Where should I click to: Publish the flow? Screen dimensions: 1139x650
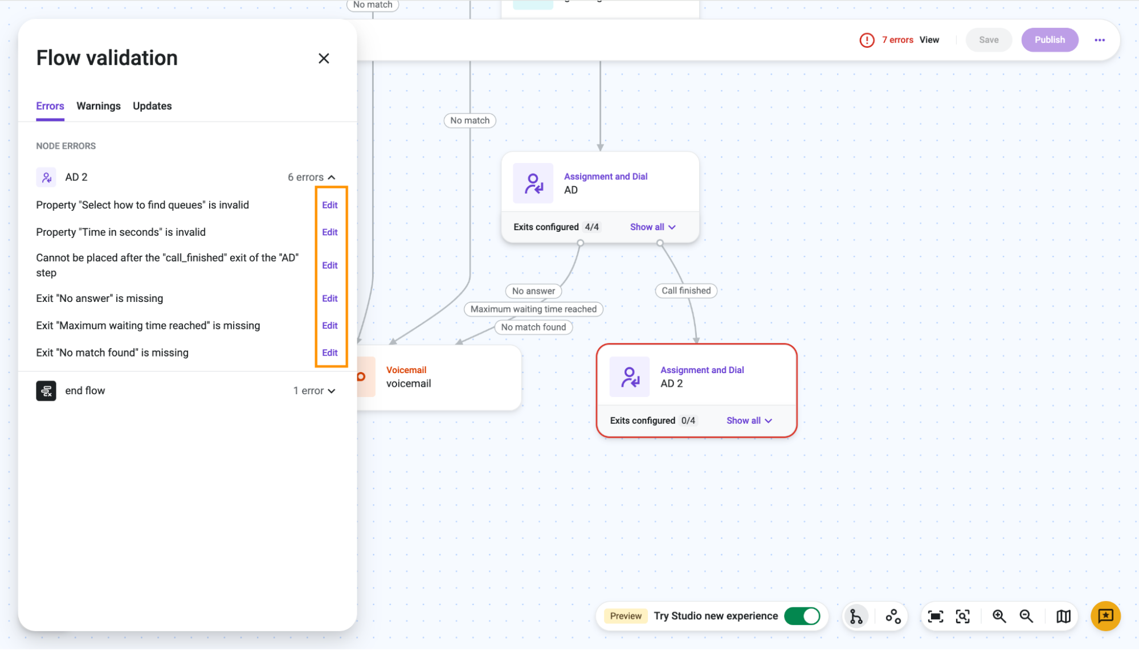[1050, 40]
